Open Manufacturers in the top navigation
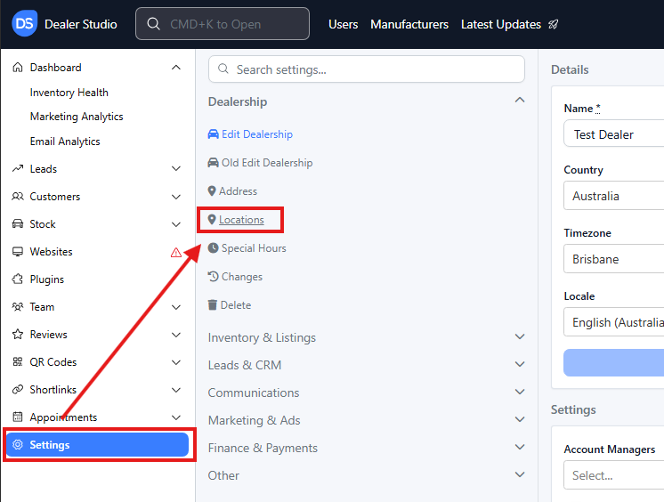 (409, 24)
